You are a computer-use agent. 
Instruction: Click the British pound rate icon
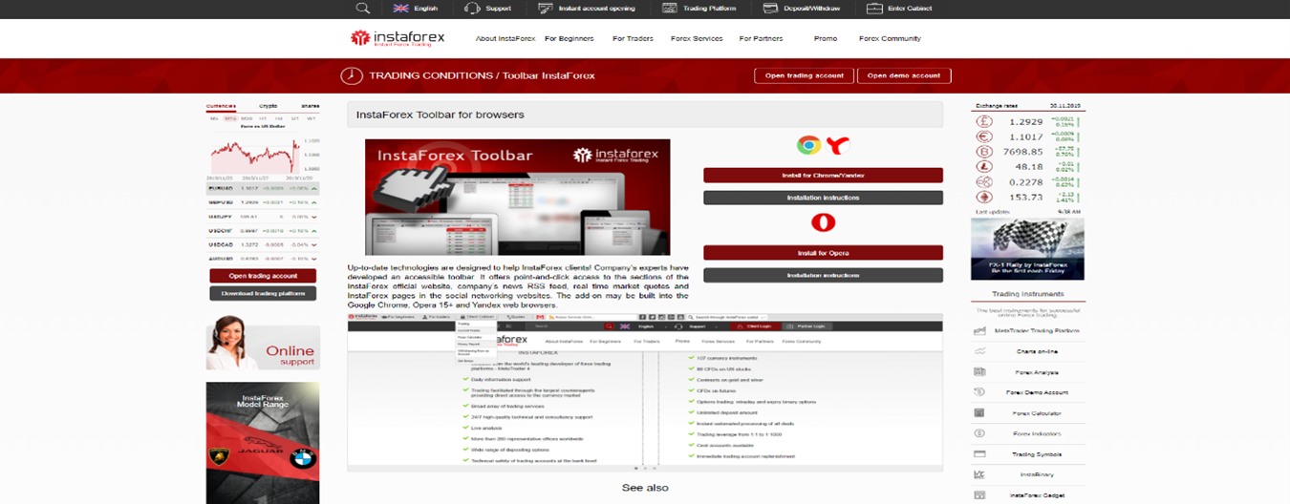[984, 122]
